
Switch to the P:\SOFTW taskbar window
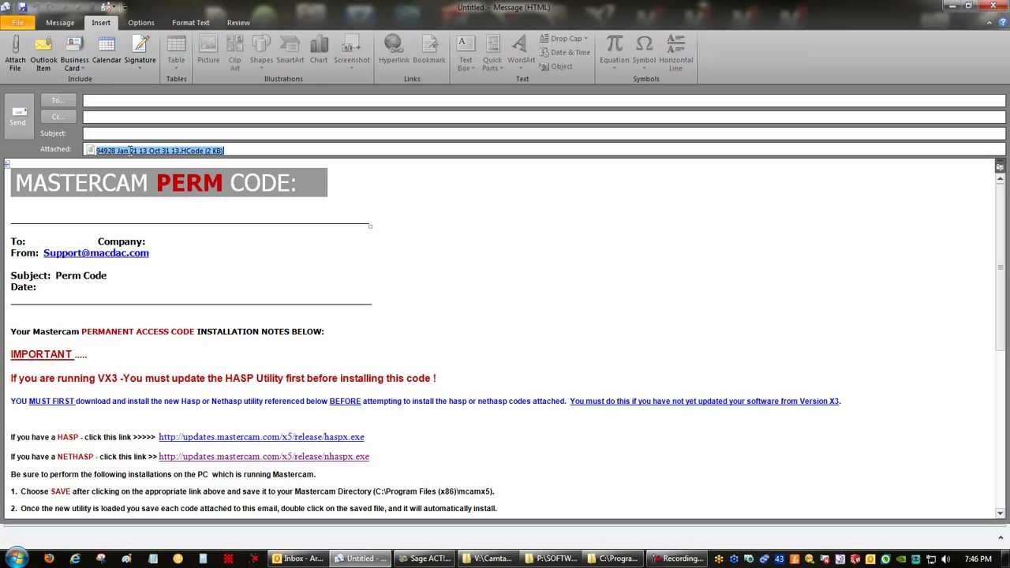pyautogui.click(x=550, y=559)
